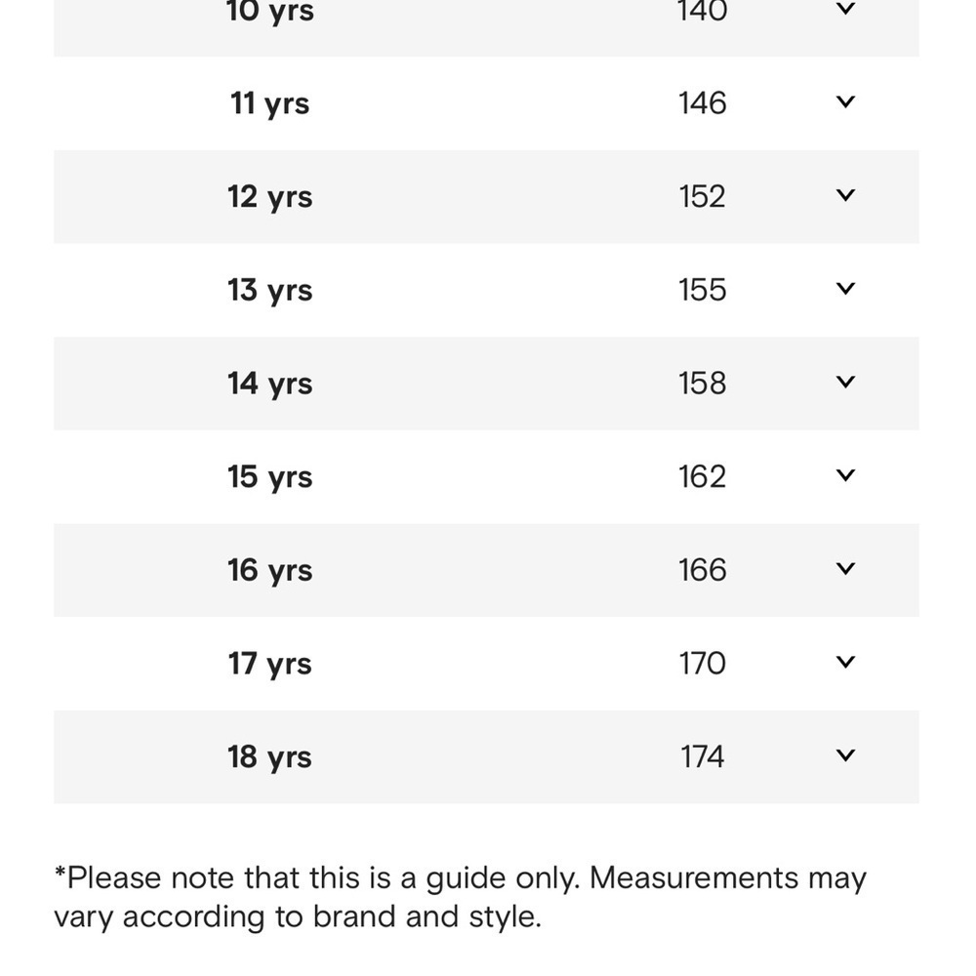The height and width of the screenshot is (976, 976).
Task: Select the 15 yrs size label
Action: [x=269, y=477]
